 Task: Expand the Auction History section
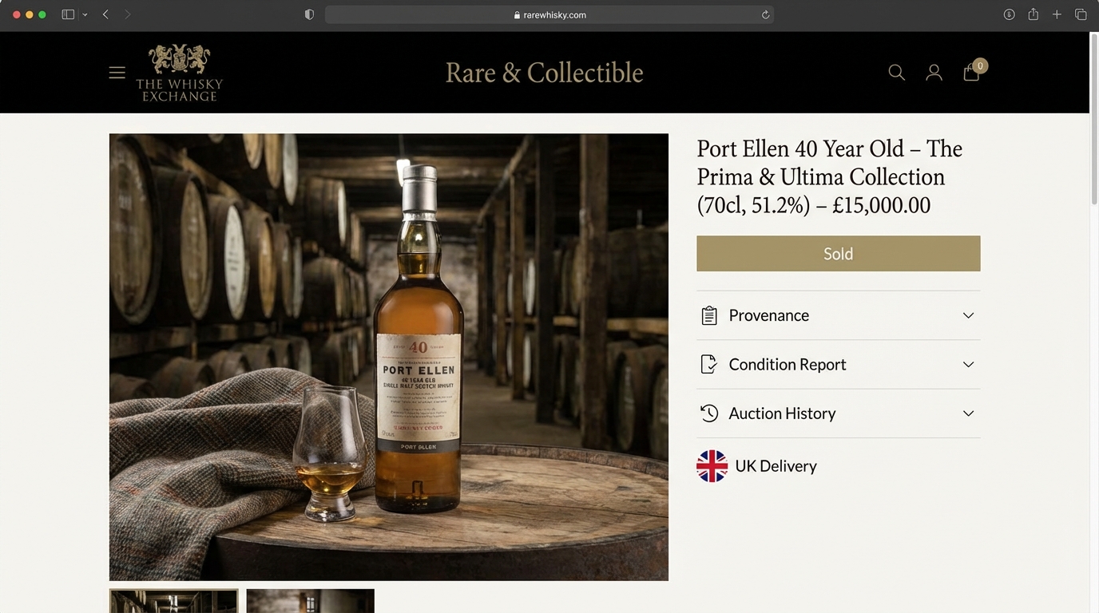968,413
